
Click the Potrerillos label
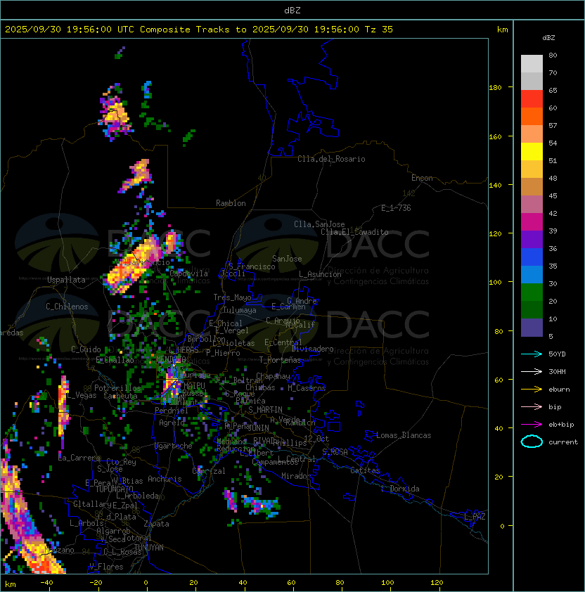click(117, 388)
